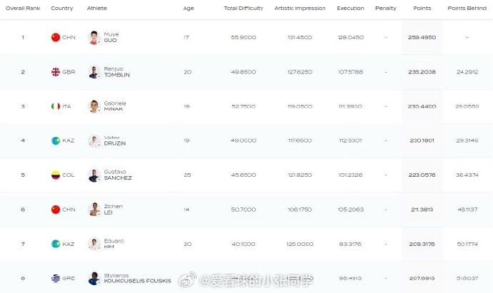Select artistic impression value 131.4500
This screenshot has height=293, width=493.
point(299,37)
